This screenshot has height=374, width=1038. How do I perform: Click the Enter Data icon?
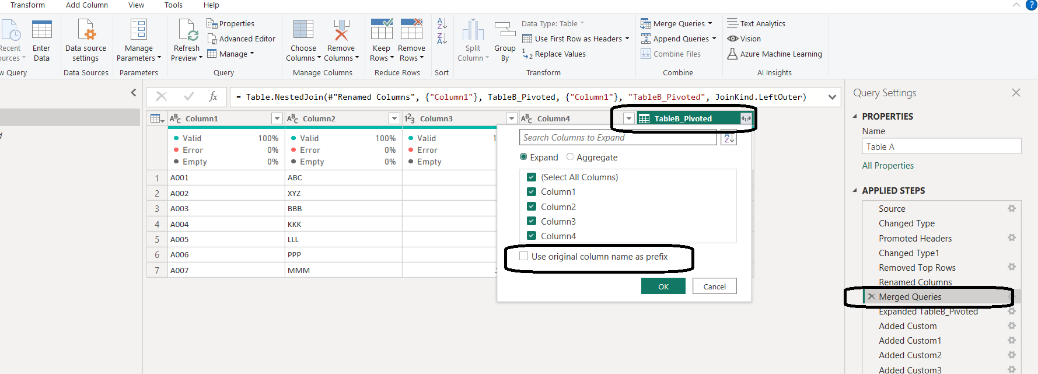pyautogui.click(x=41, y=29)
